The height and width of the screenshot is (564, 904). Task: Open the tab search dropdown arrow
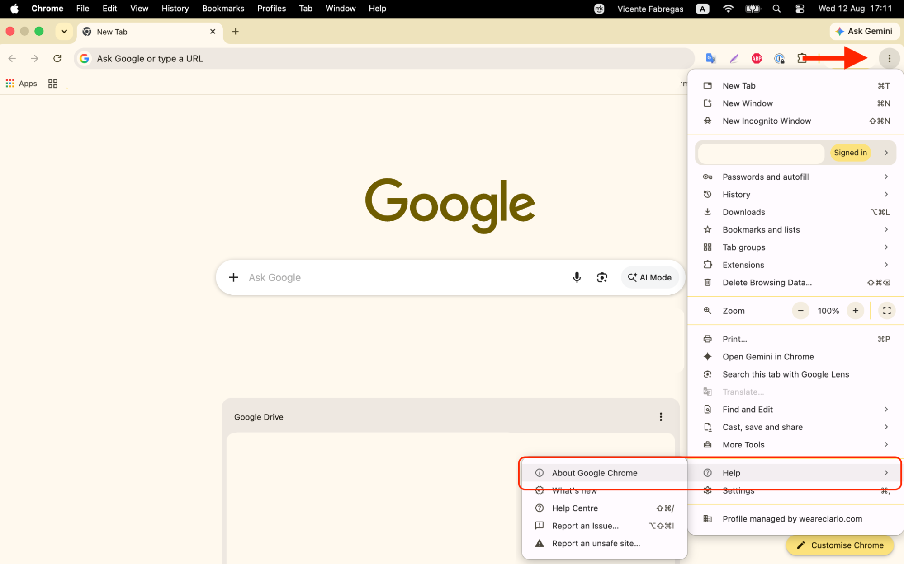click(x=64, y=32)
